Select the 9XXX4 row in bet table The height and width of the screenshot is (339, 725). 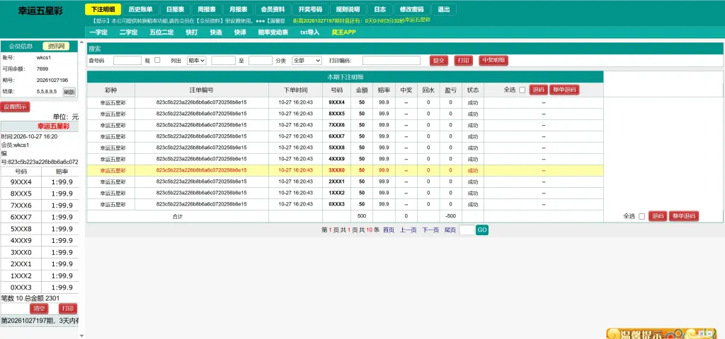click(x=345, y=102)
